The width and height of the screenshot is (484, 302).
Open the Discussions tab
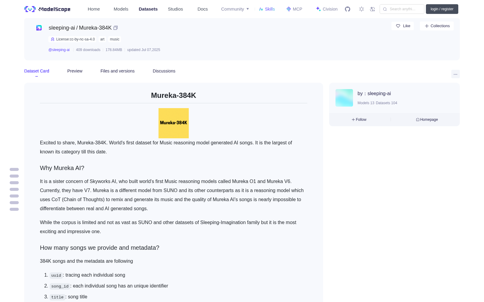[x=164, y=71]
